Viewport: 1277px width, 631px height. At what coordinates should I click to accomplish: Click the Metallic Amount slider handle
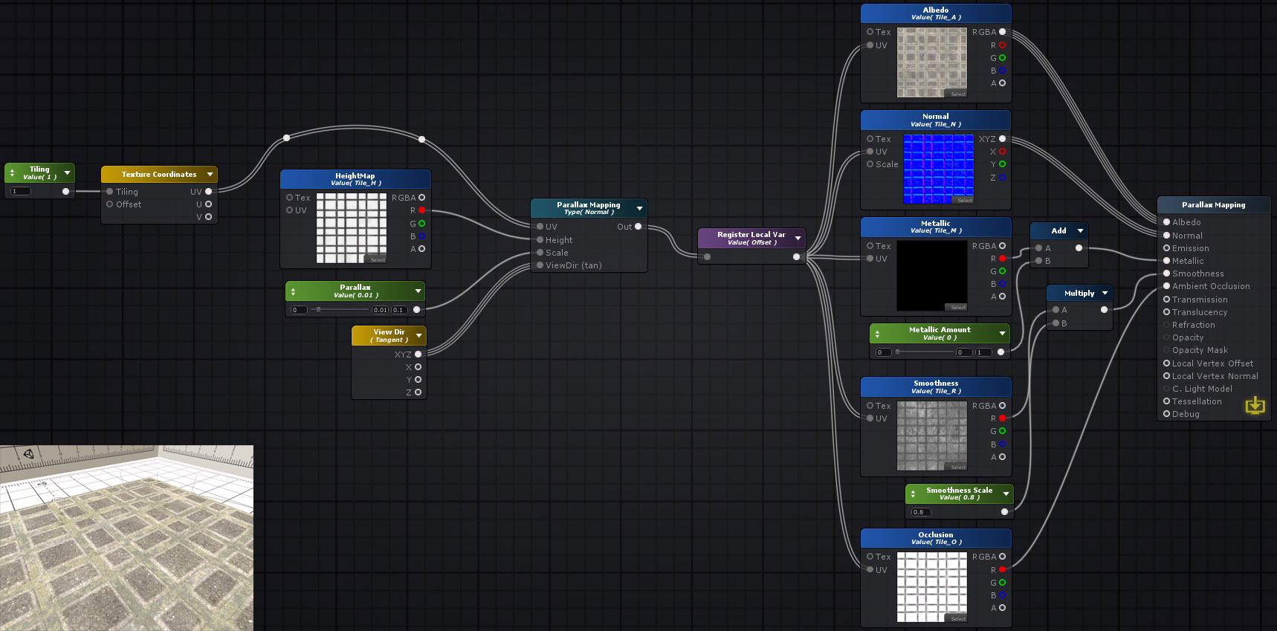[897, 352]
